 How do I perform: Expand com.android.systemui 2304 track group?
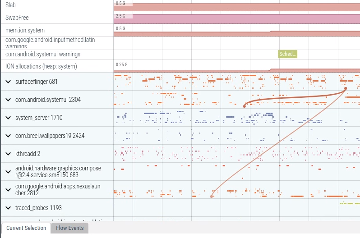[8, 100]
